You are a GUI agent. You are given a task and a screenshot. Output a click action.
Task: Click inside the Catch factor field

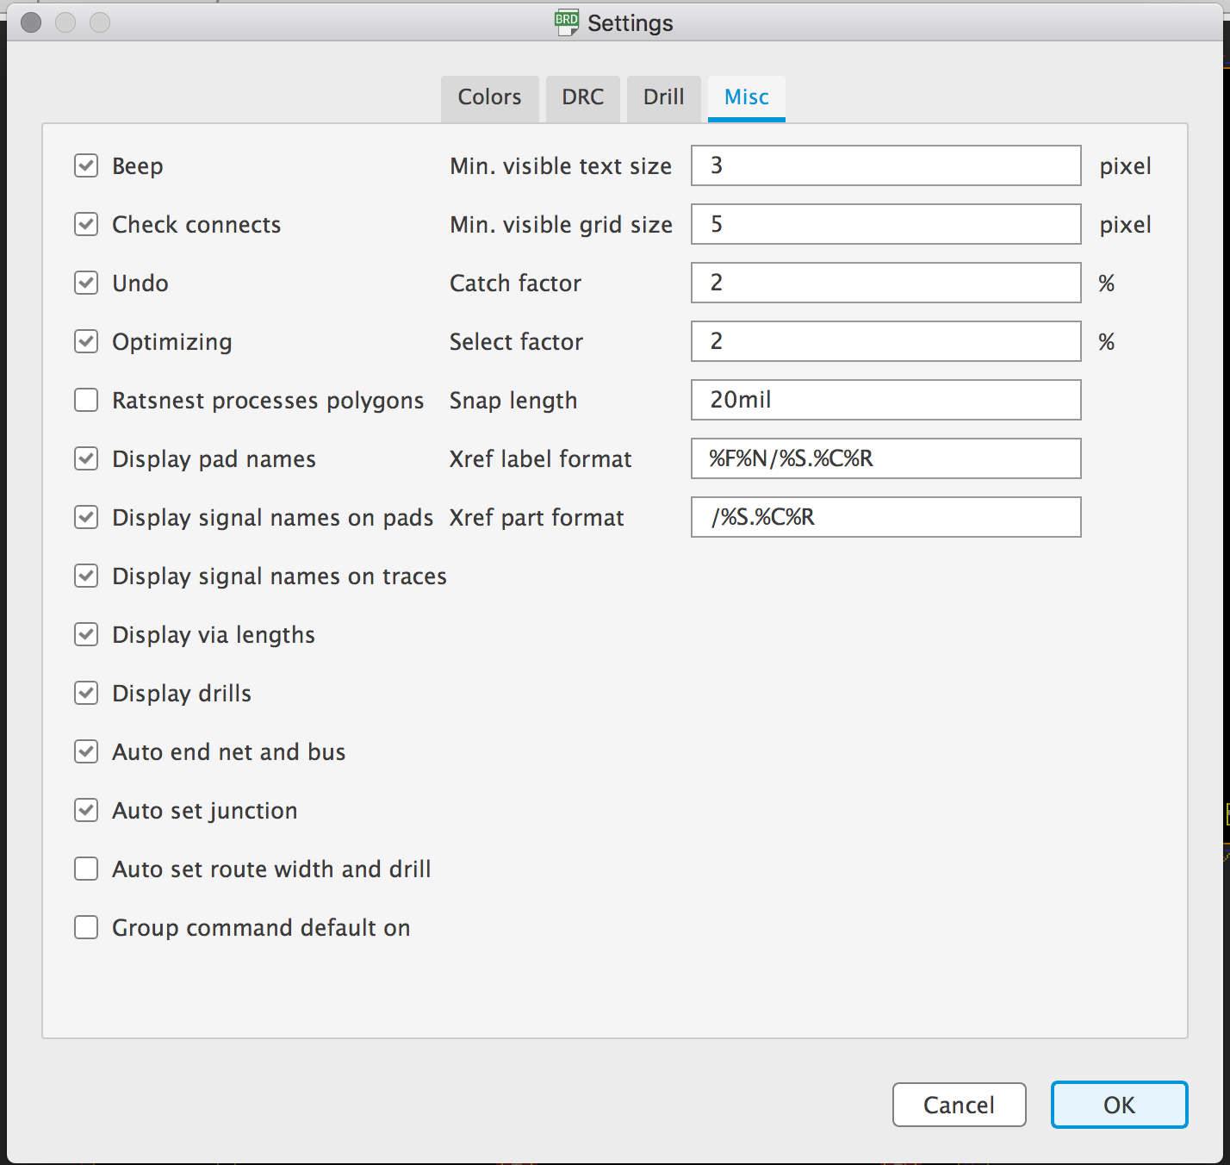pyautogui.click(x=885, y=283)
